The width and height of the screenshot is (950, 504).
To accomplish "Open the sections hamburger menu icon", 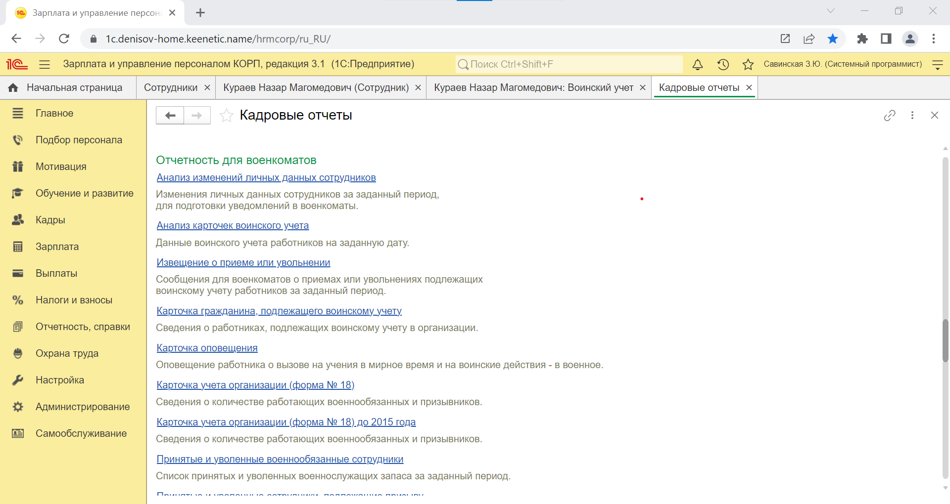I will 45,64.
